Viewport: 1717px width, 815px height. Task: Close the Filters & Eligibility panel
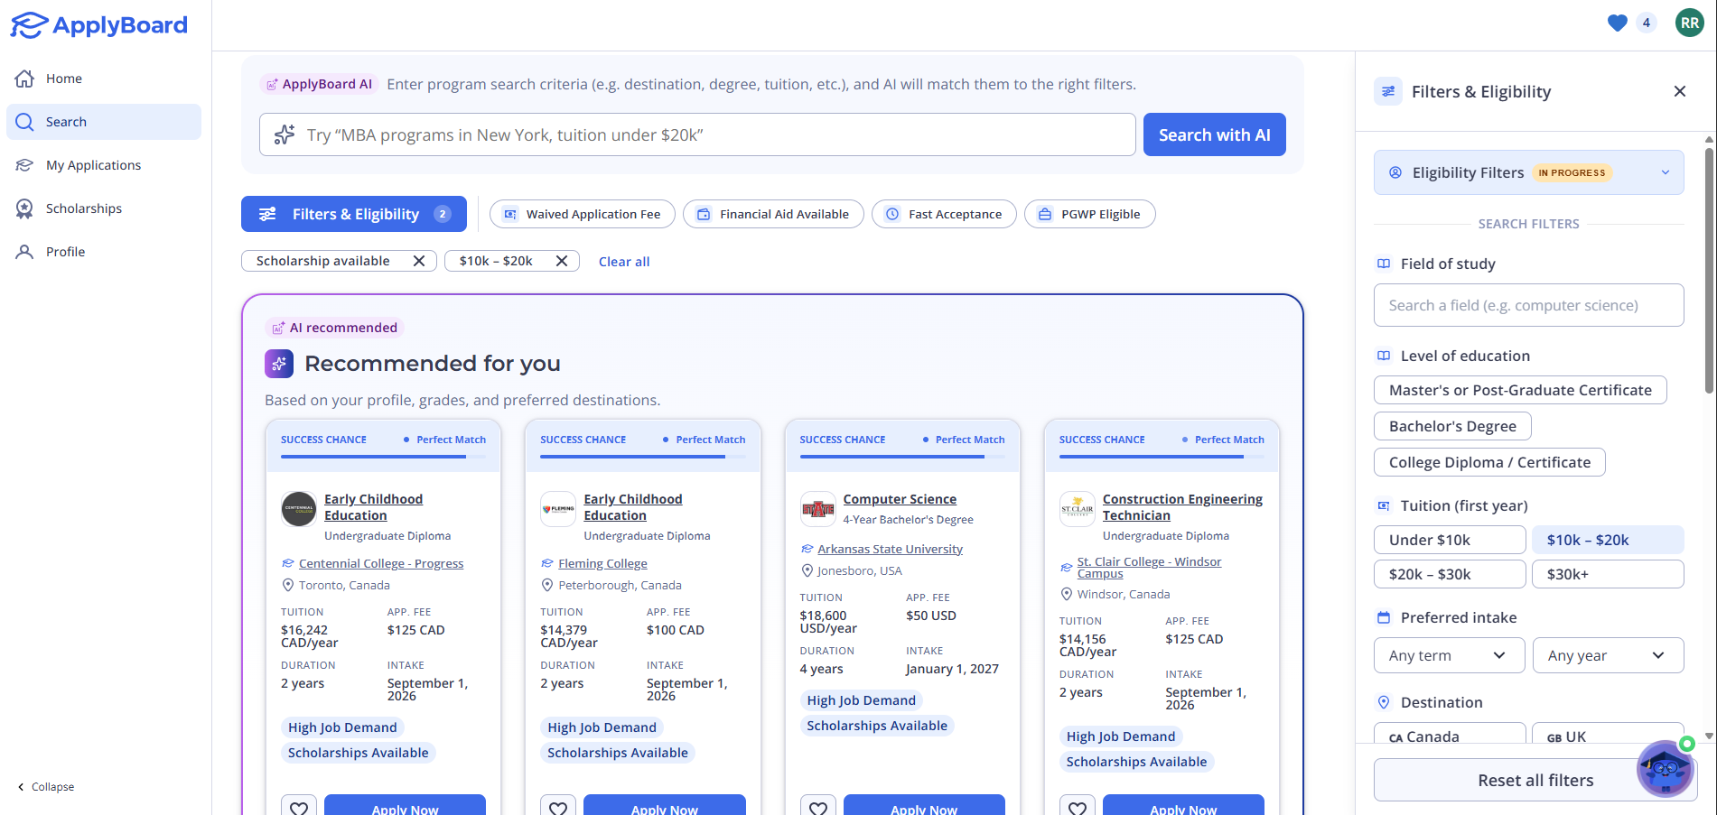coord(1679,91)
